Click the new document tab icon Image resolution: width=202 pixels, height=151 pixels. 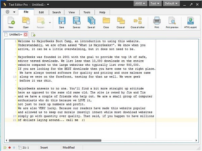tap(33, 35)
